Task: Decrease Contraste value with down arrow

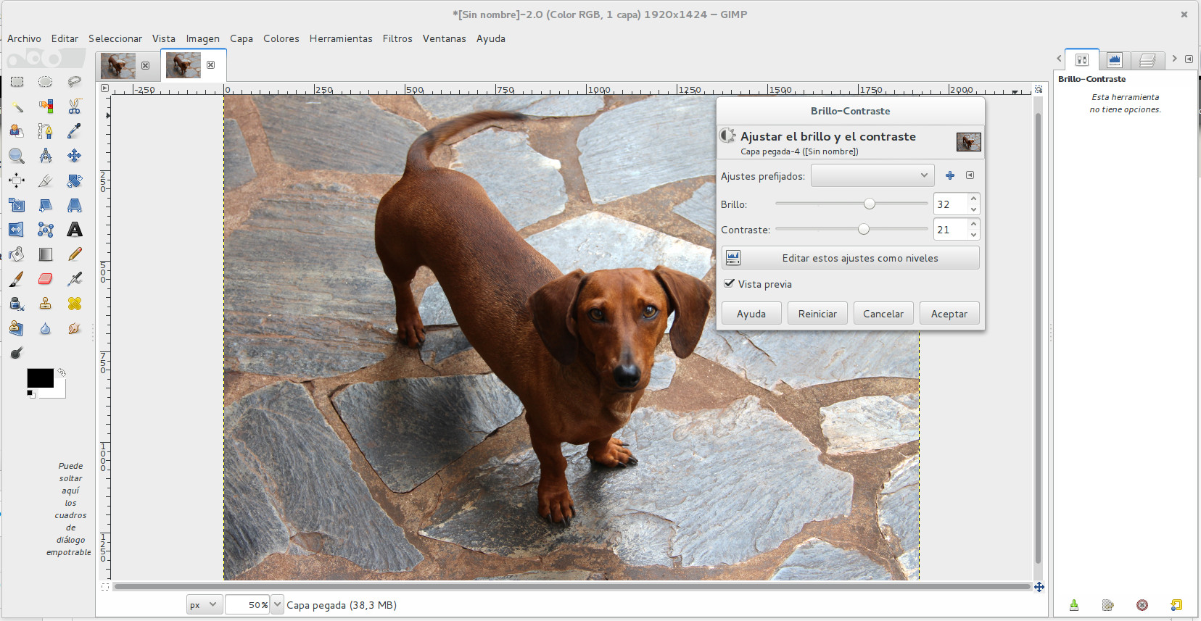Action: coord(973,235)
